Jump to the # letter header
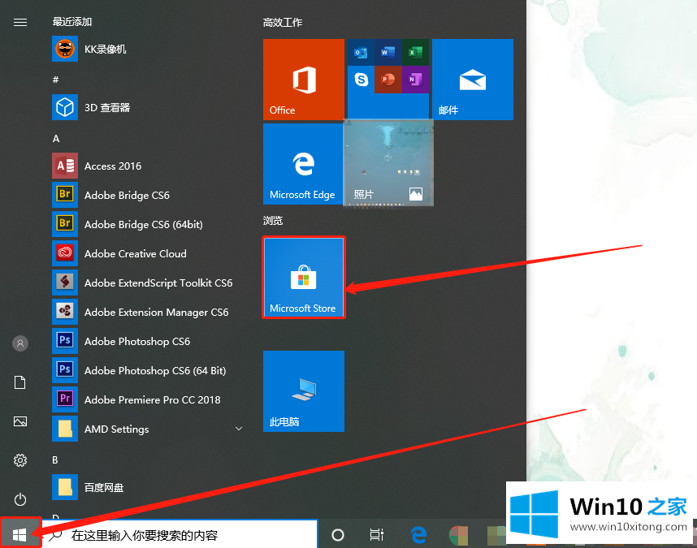 (x=55, y=80)
